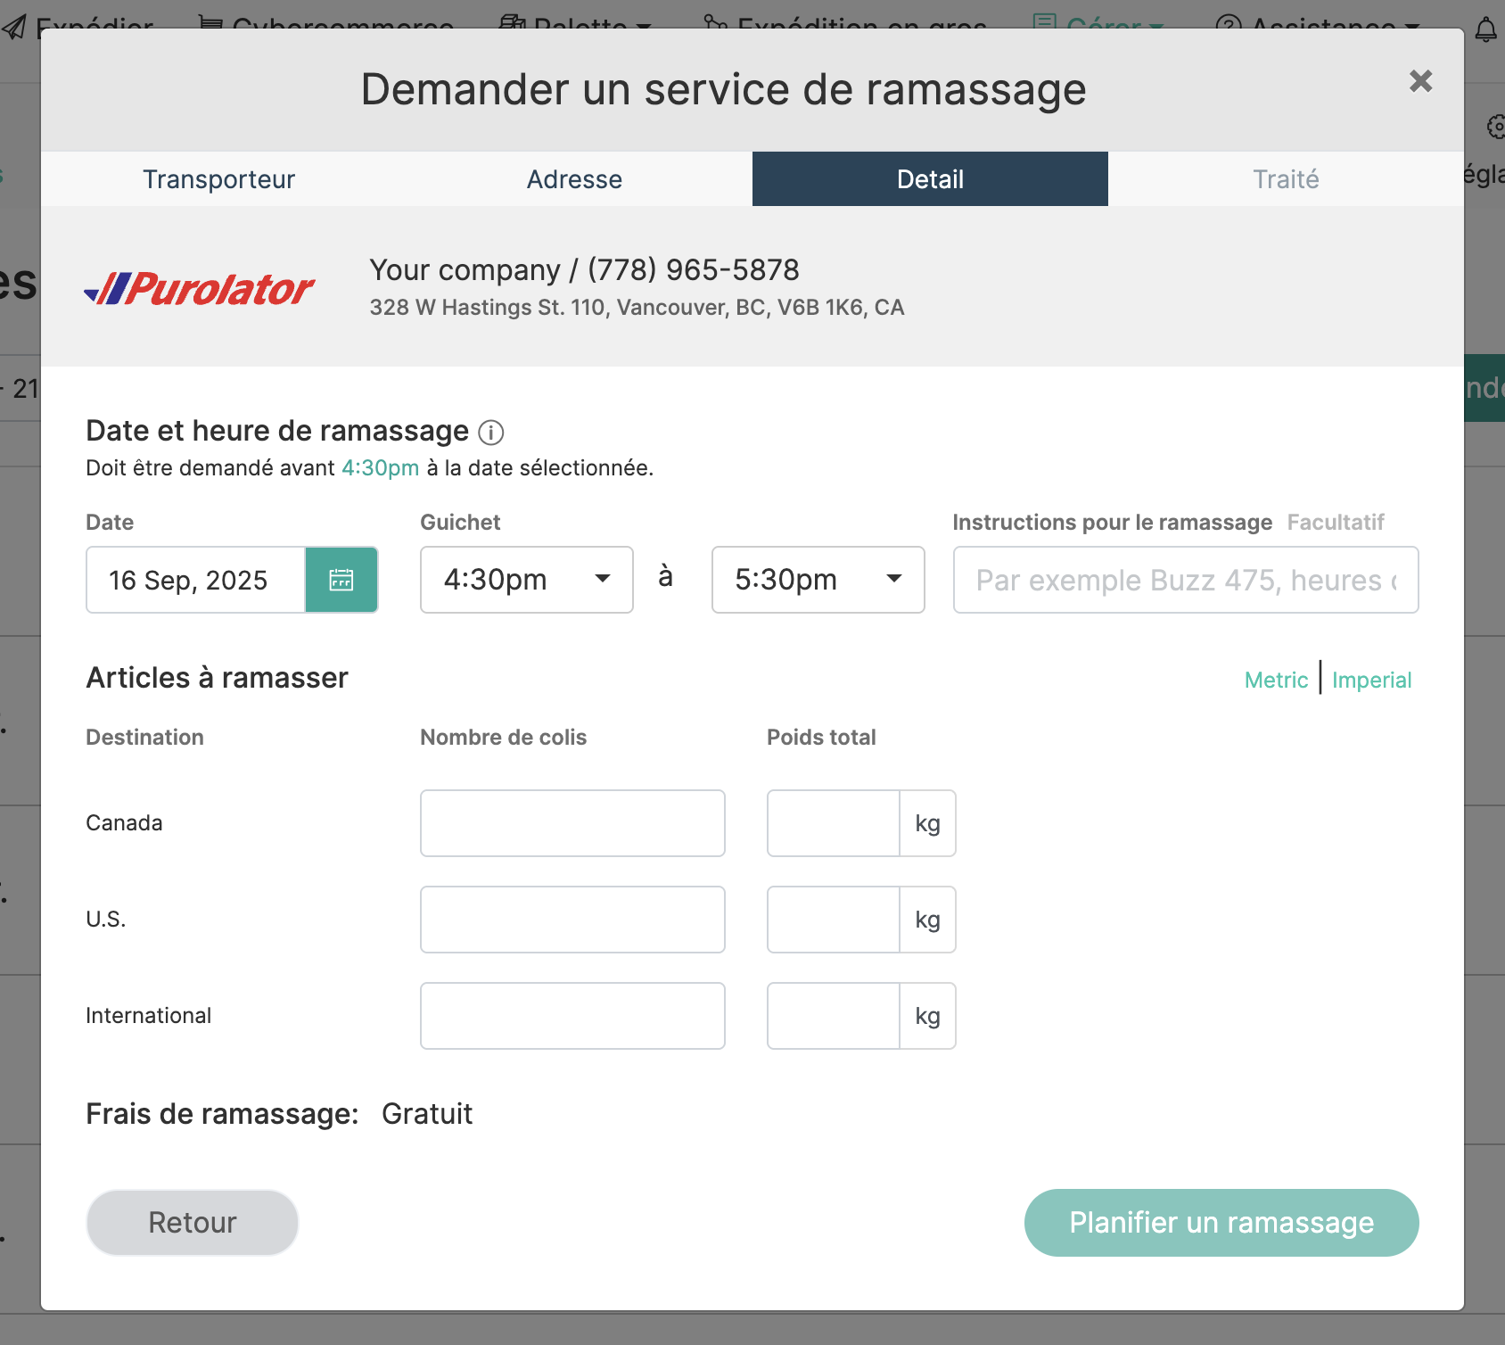1505x1345 pixels.
Task: Click the Canada package count field
Action: (x=572, y=823)
